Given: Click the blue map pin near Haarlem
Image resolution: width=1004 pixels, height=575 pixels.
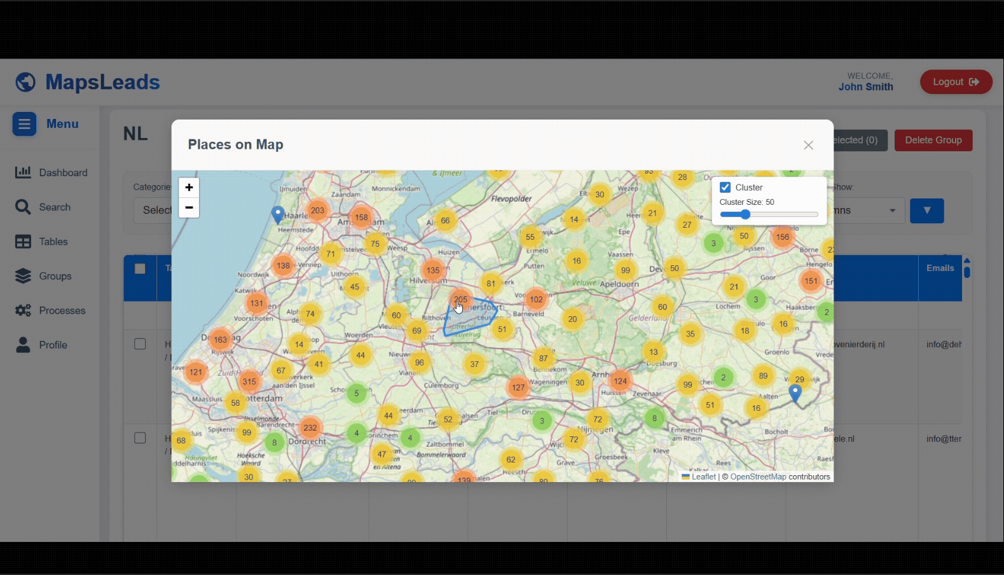Looking at the screenshot, I should (x=277, y=214).
